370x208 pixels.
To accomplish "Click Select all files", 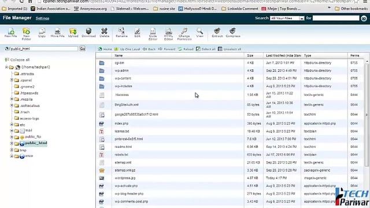I will 206,49.
